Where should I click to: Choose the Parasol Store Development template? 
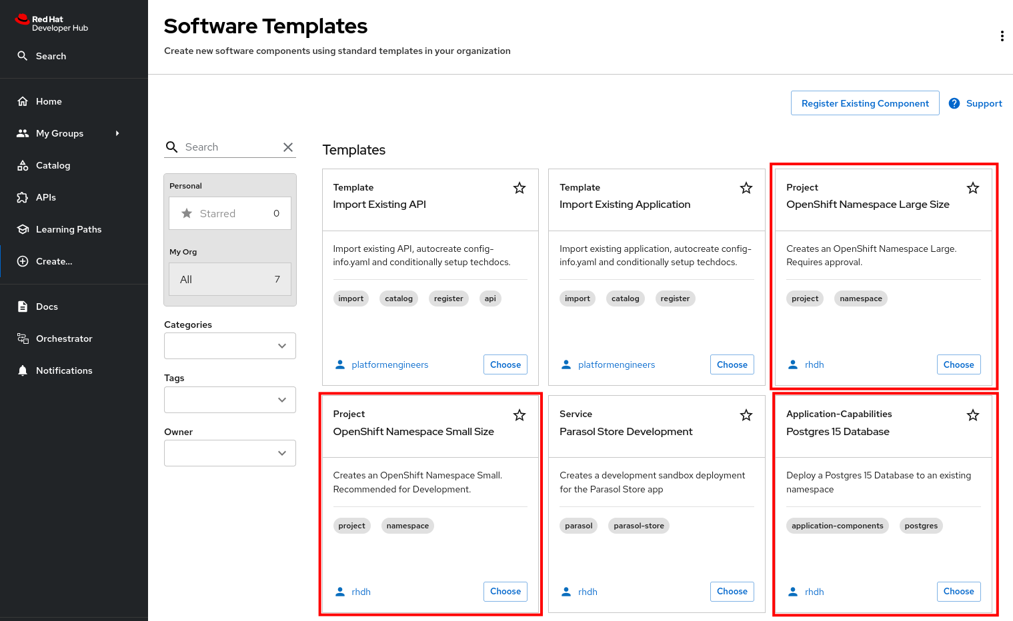732,592
